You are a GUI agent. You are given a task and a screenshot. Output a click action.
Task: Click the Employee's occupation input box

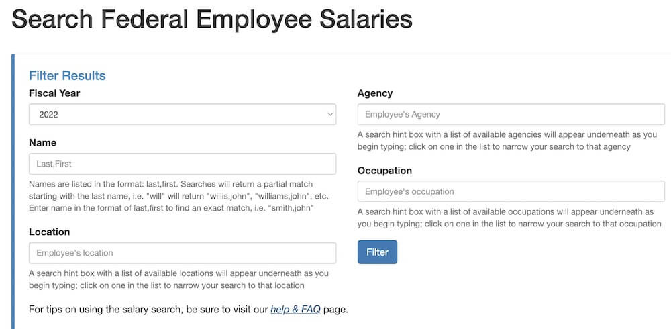click(x=511, y=191)
